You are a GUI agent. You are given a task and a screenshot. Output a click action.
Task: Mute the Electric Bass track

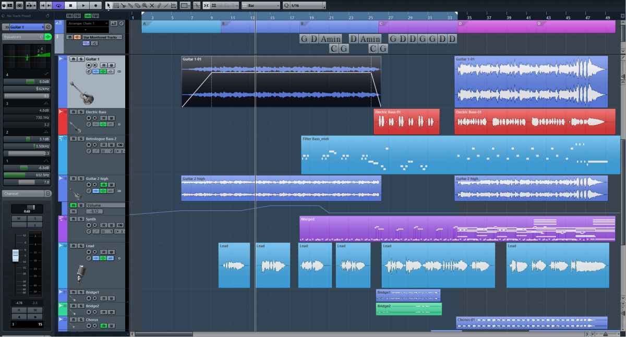click(74, 112)
